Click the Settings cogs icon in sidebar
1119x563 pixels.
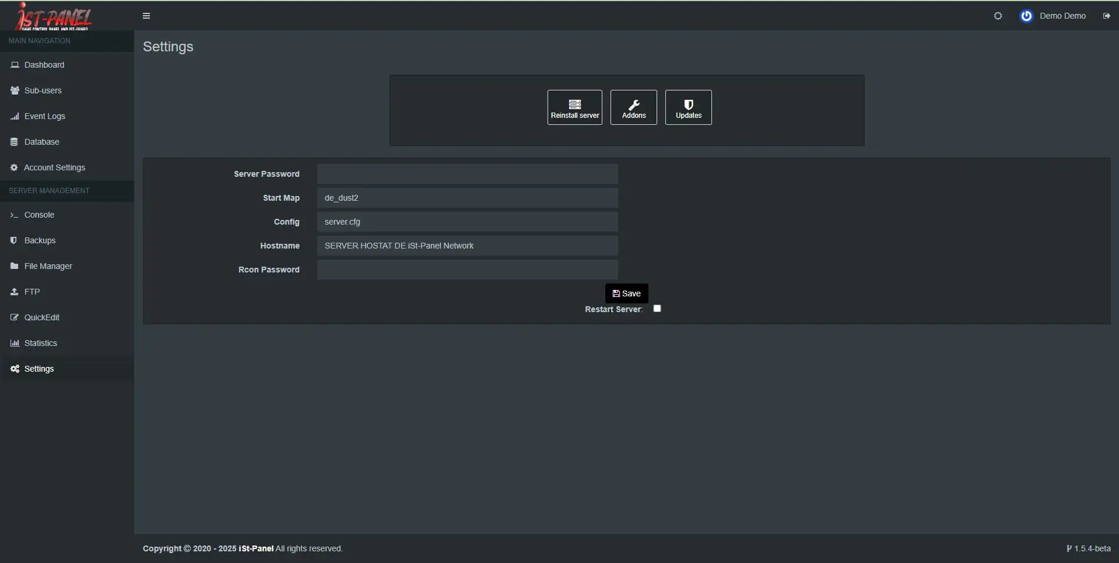tap(15, 369)
